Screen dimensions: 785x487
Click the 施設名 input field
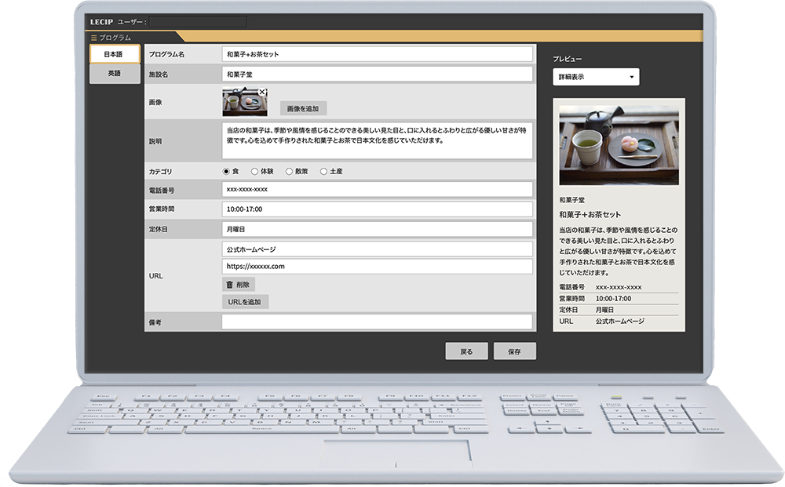point(377,74)
